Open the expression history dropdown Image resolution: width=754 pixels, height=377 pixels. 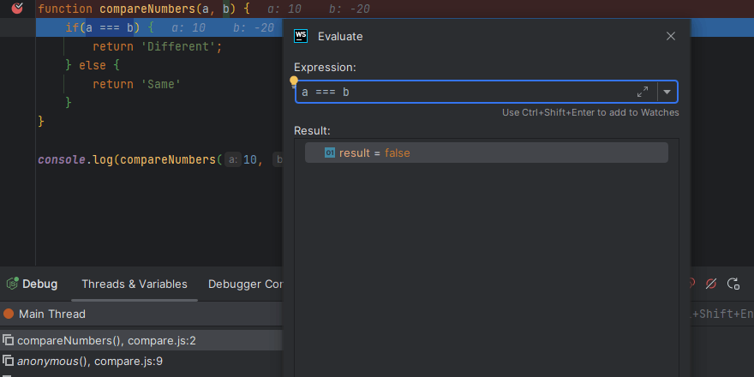[667, 92]
